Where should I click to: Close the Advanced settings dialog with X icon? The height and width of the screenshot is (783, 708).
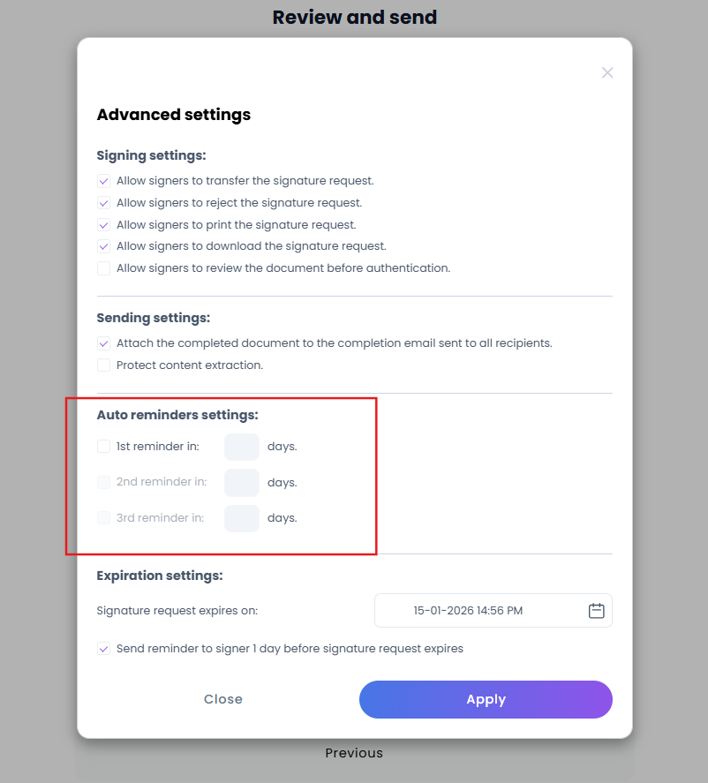[607, 73]
